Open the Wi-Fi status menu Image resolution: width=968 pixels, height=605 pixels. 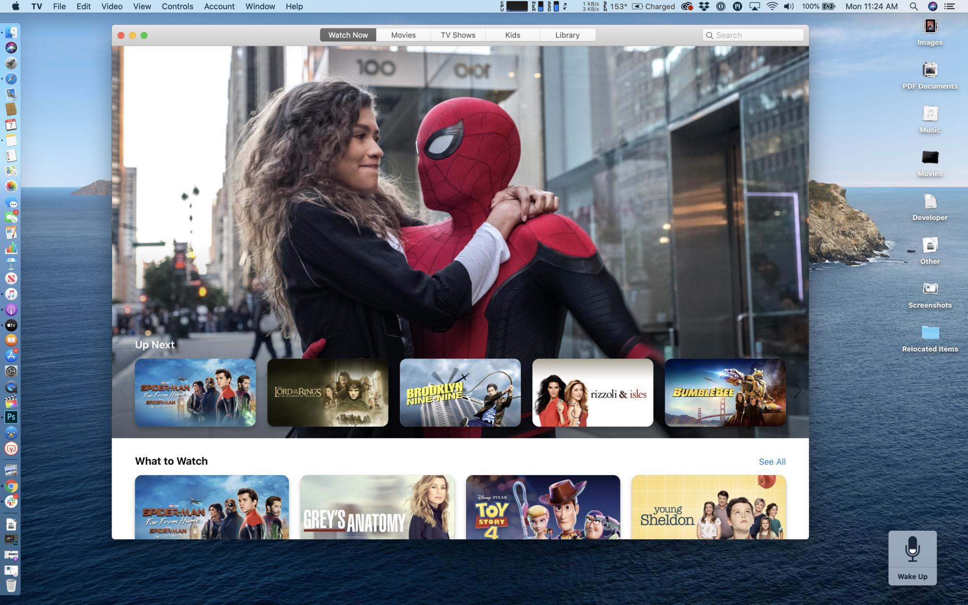[772, 7]
